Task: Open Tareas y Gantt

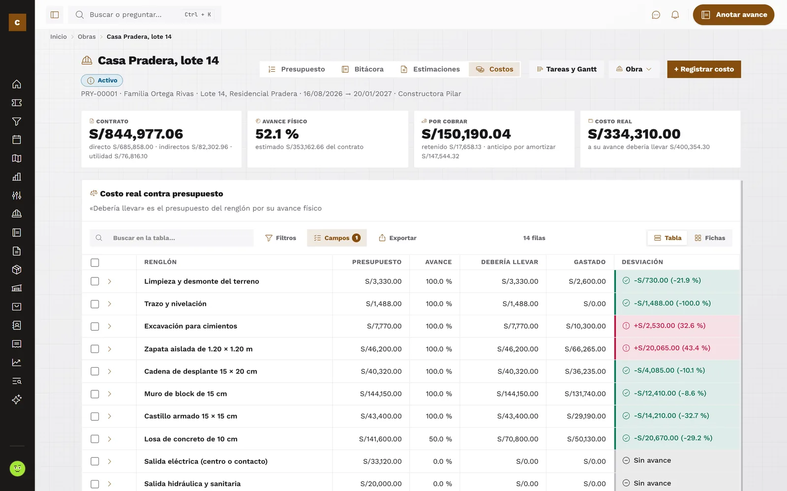Action: coord(567,69)
